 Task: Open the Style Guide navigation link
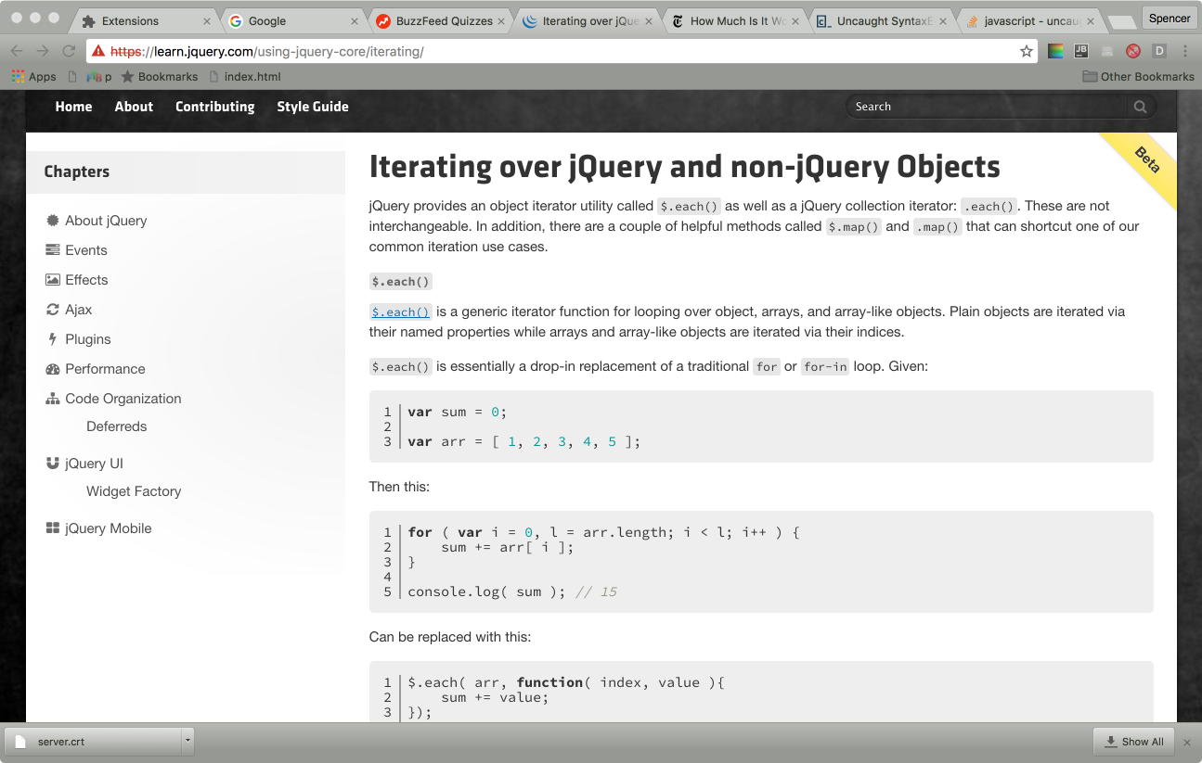click(313, 107)
